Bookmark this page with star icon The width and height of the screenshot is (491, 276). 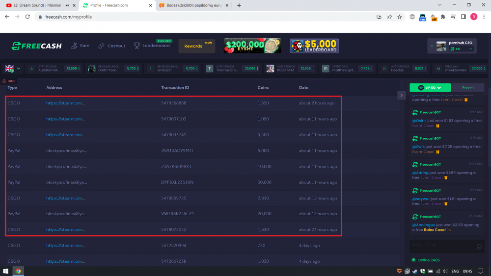(400, 17)
